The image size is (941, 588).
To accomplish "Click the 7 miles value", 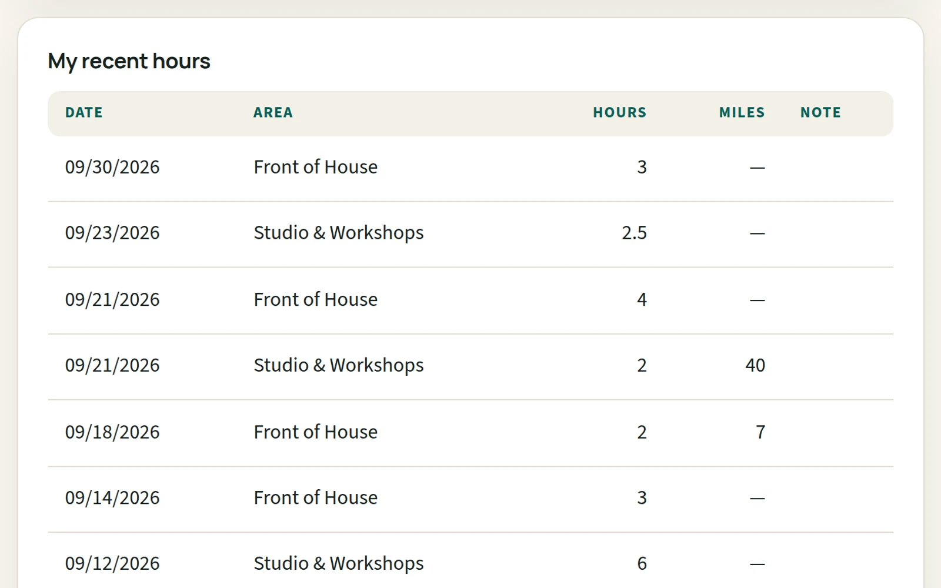I will pos(760,432).
